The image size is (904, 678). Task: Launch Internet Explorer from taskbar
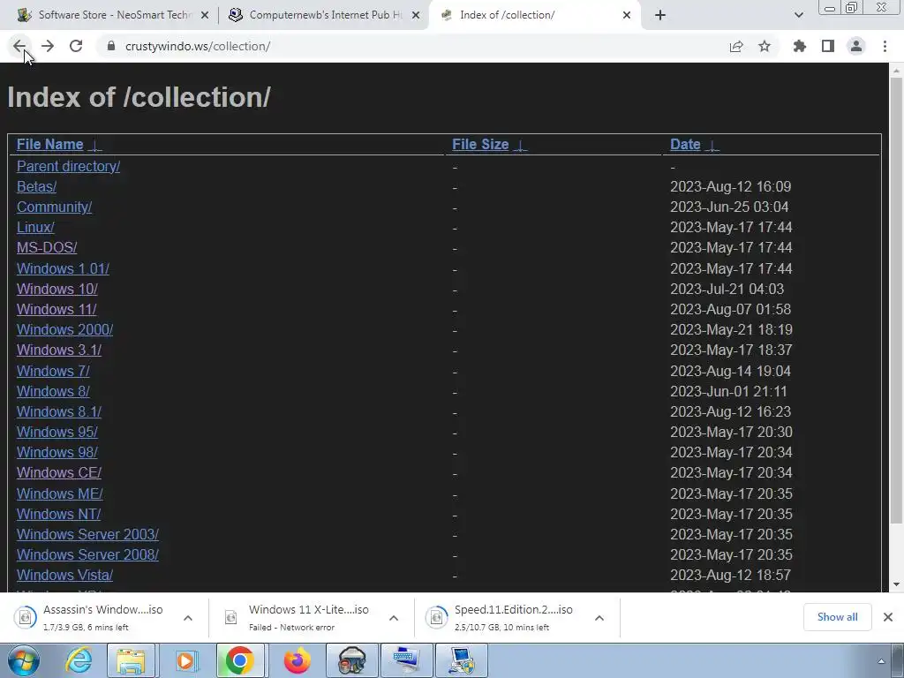pos(79,660)
